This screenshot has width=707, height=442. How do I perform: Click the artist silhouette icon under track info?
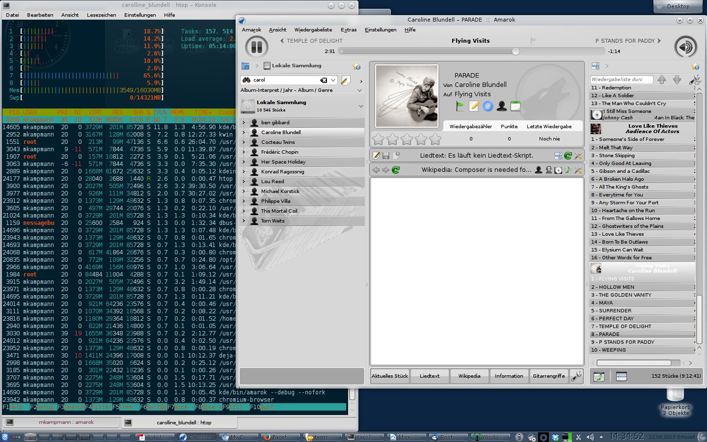[501, 106]
